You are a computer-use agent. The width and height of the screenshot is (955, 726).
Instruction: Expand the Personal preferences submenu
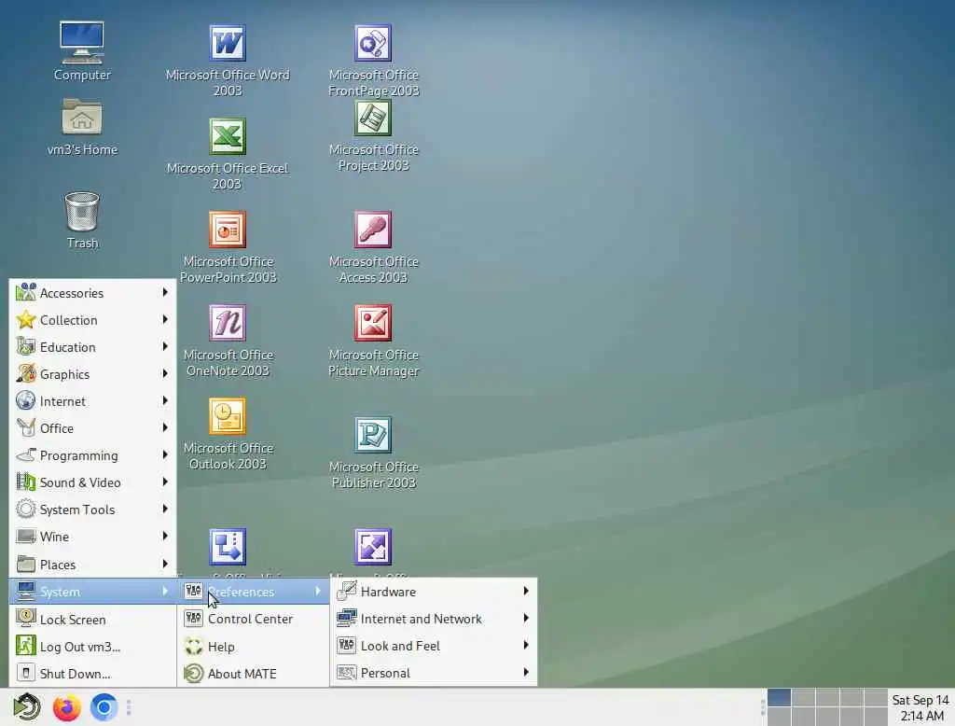(433, 673)
